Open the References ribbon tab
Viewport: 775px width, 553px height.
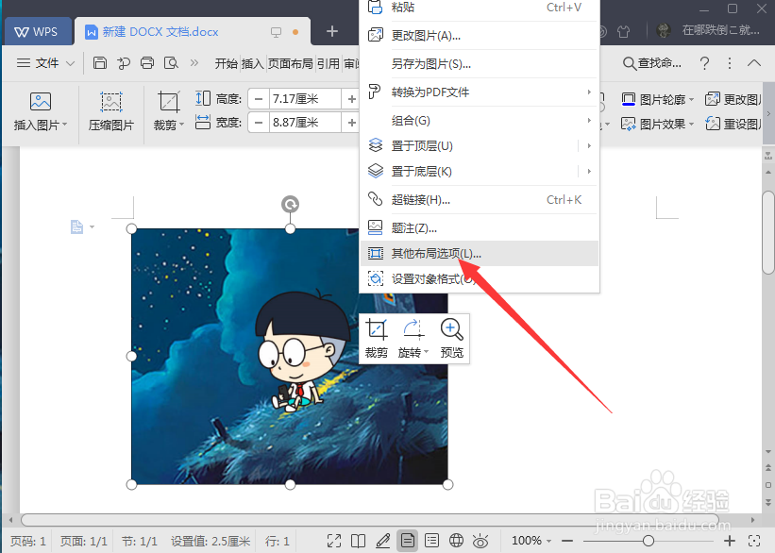[x=329, y=63]
